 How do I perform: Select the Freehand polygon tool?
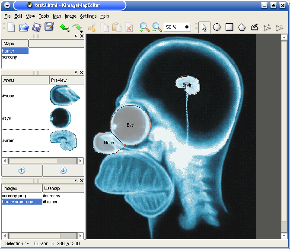click(255, 27)
